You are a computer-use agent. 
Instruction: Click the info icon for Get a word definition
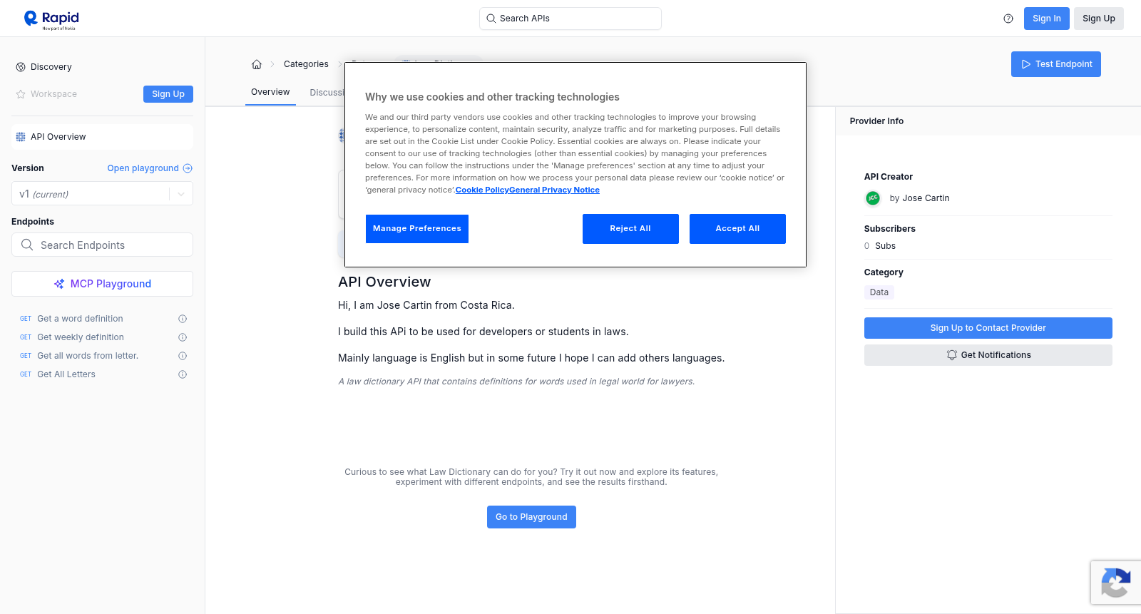tap(183, 319)
